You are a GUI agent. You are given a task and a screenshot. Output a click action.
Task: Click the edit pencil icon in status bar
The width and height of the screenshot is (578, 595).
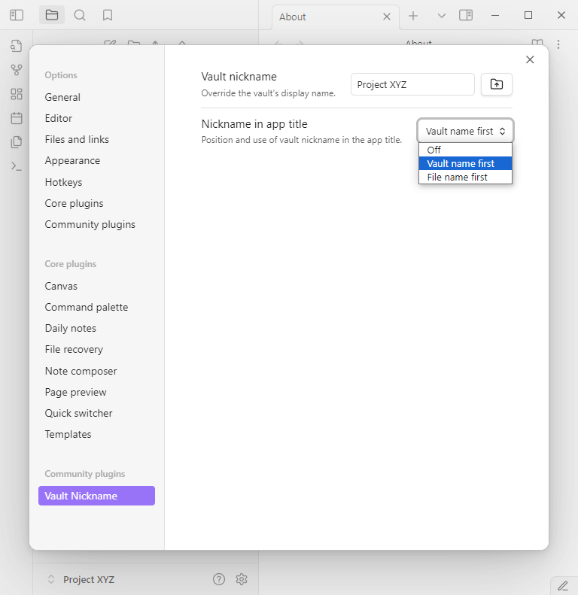563,586
